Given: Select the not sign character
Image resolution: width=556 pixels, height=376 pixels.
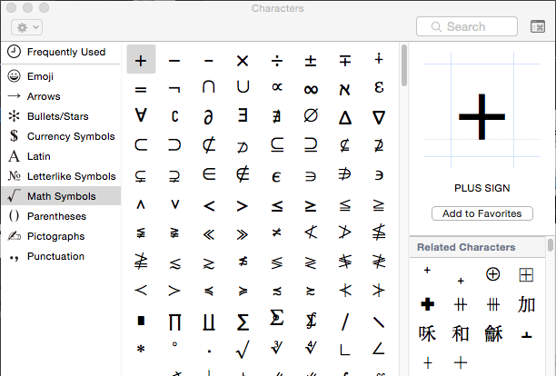Looking at the screenshot, I should coord(174,89).
